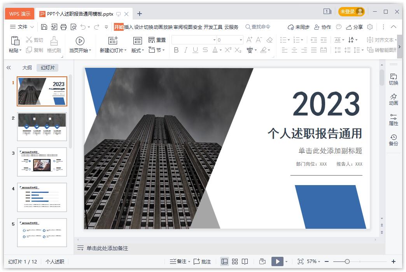Viewport: 406px width, 272px height.
Task: Switch to reading view in status bar
Action: pyautogui.click(x=245, y=261)
